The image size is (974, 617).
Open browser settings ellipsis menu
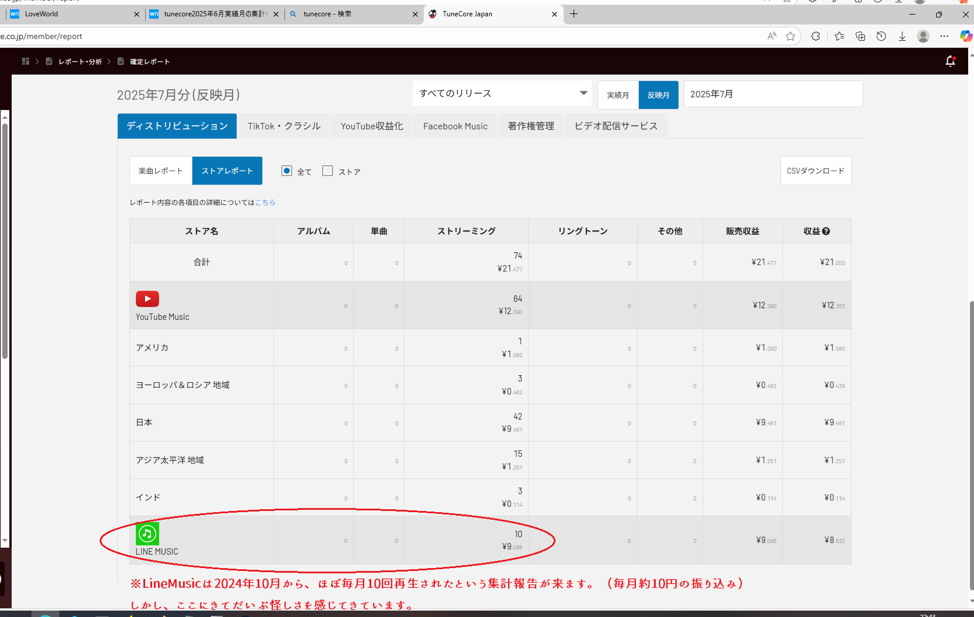pyautogui.click(x=944, y=36)
